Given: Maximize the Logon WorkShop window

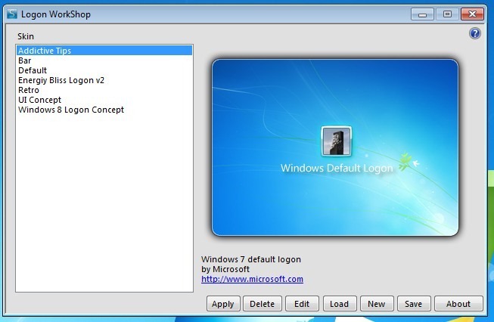Looking at the screenshot, I should 447,14.
